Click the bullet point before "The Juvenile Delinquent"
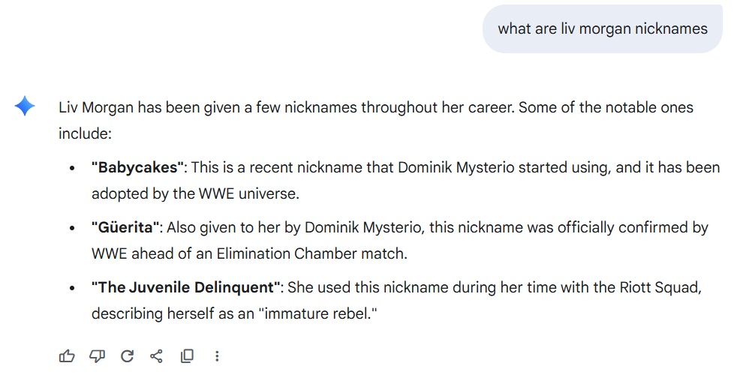This screenshot has width=740, height=387. pos(72,288)
